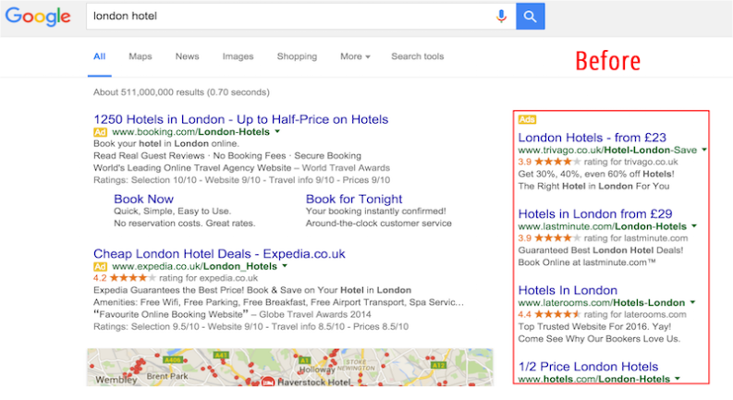This screenshot has height=400, width=733.
Task: Open Cheap London Hotel Deals Expedia link
Action: click(x=219, y=253)
